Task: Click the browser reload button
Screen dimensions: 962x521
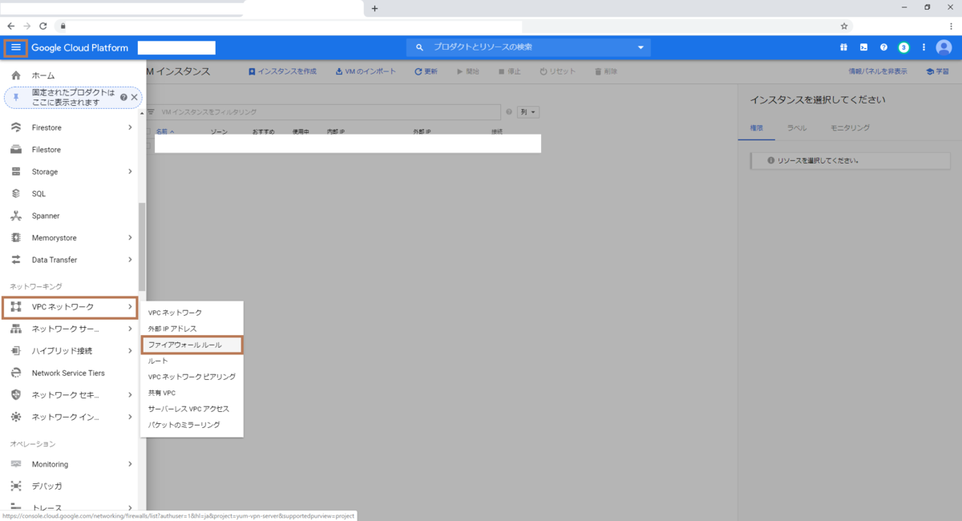Action: [43, 26]
